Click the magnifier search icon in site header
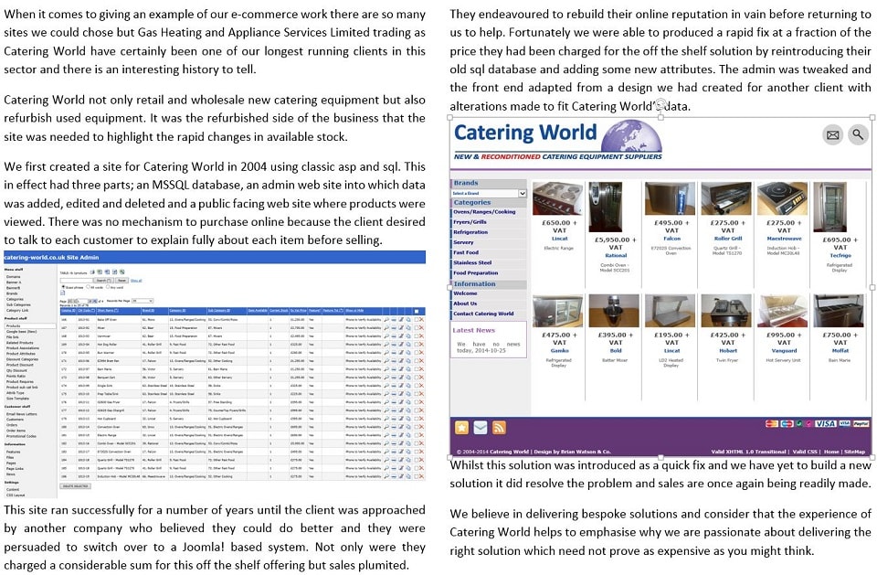 pyautogui.click(x=857, y=135)
